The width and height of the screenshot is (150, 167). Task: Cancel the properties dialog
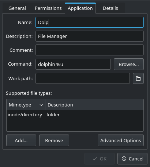click(132, 159)
